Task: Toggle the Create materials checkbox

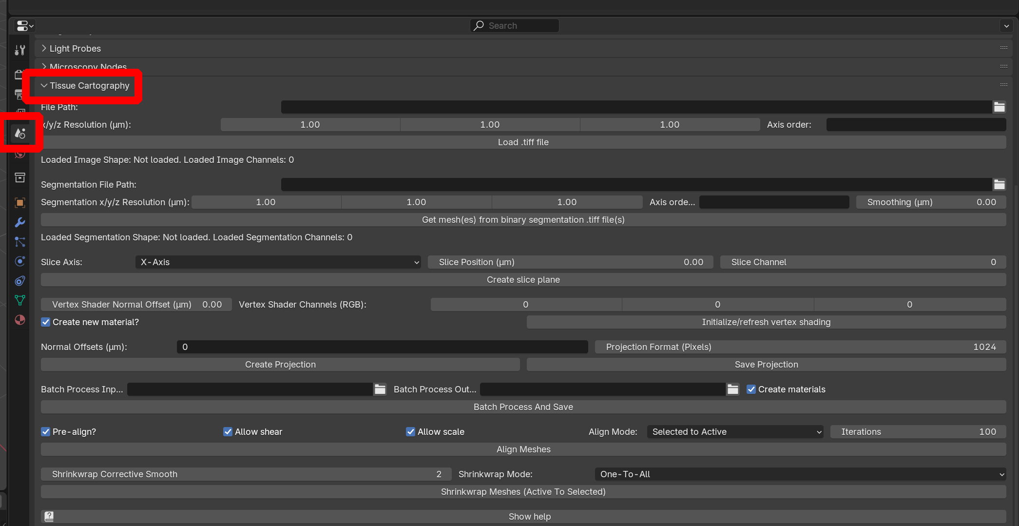Action: click(751, 390)
